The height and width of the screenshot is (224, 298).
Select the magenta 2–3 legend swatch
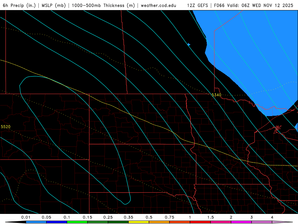(241, 222)
